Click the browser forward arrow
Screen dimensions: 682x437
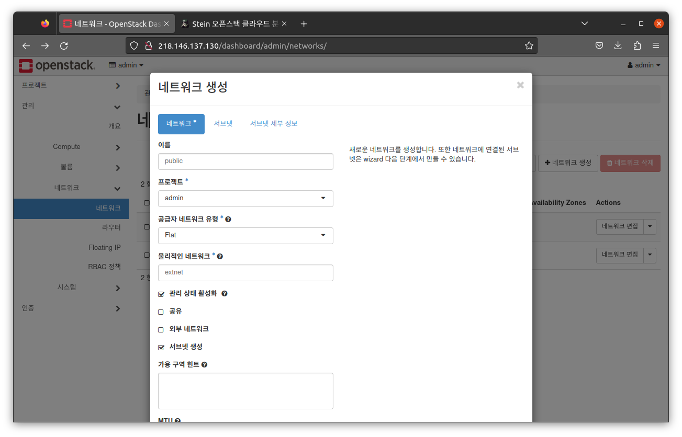[x=45, y=46]
